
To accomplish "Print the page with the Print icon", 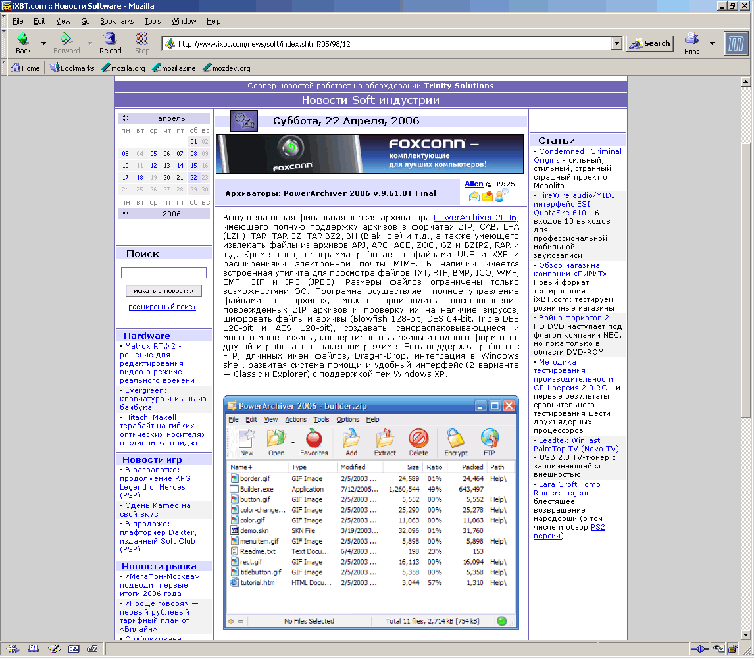I will (x=691, y=43).
